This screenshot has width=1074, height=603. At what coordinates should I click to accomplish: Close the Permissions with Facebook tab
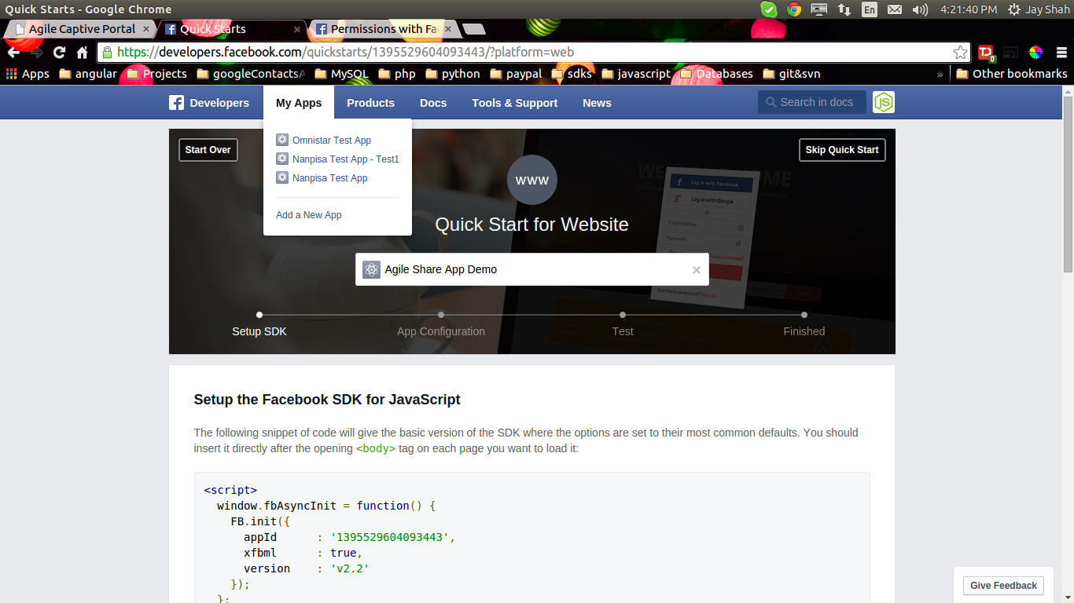pyautogui.click(x=448, y=29)
